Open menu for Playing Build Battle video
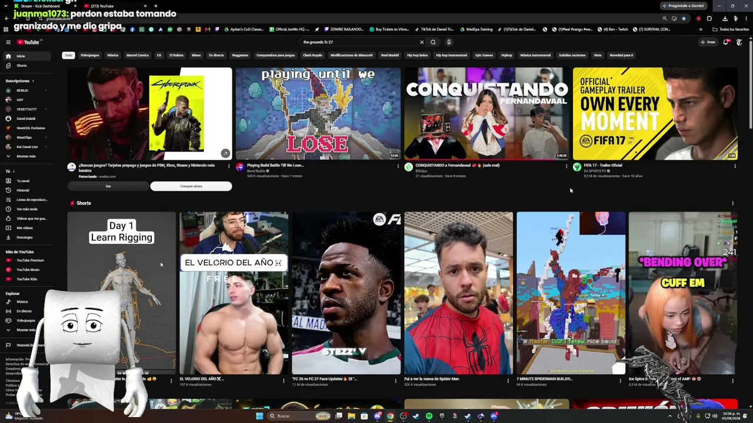 398,166
